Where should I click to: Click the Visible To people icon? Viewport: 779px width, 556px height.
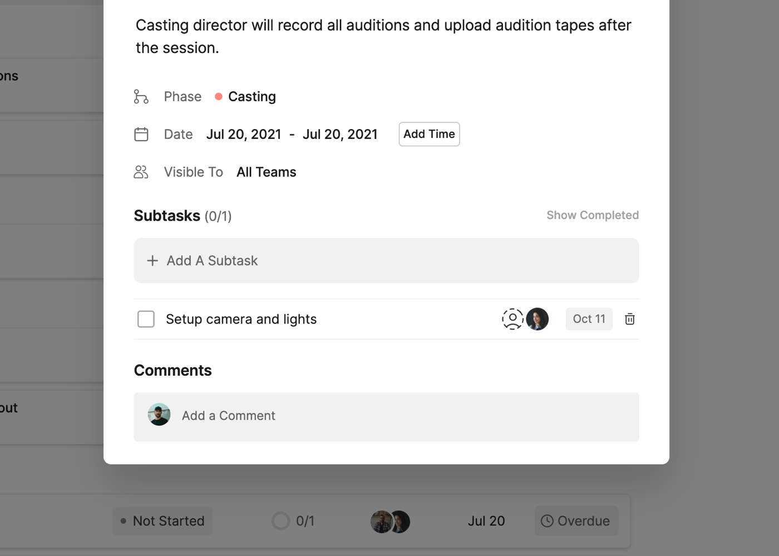tap(141, 172)
